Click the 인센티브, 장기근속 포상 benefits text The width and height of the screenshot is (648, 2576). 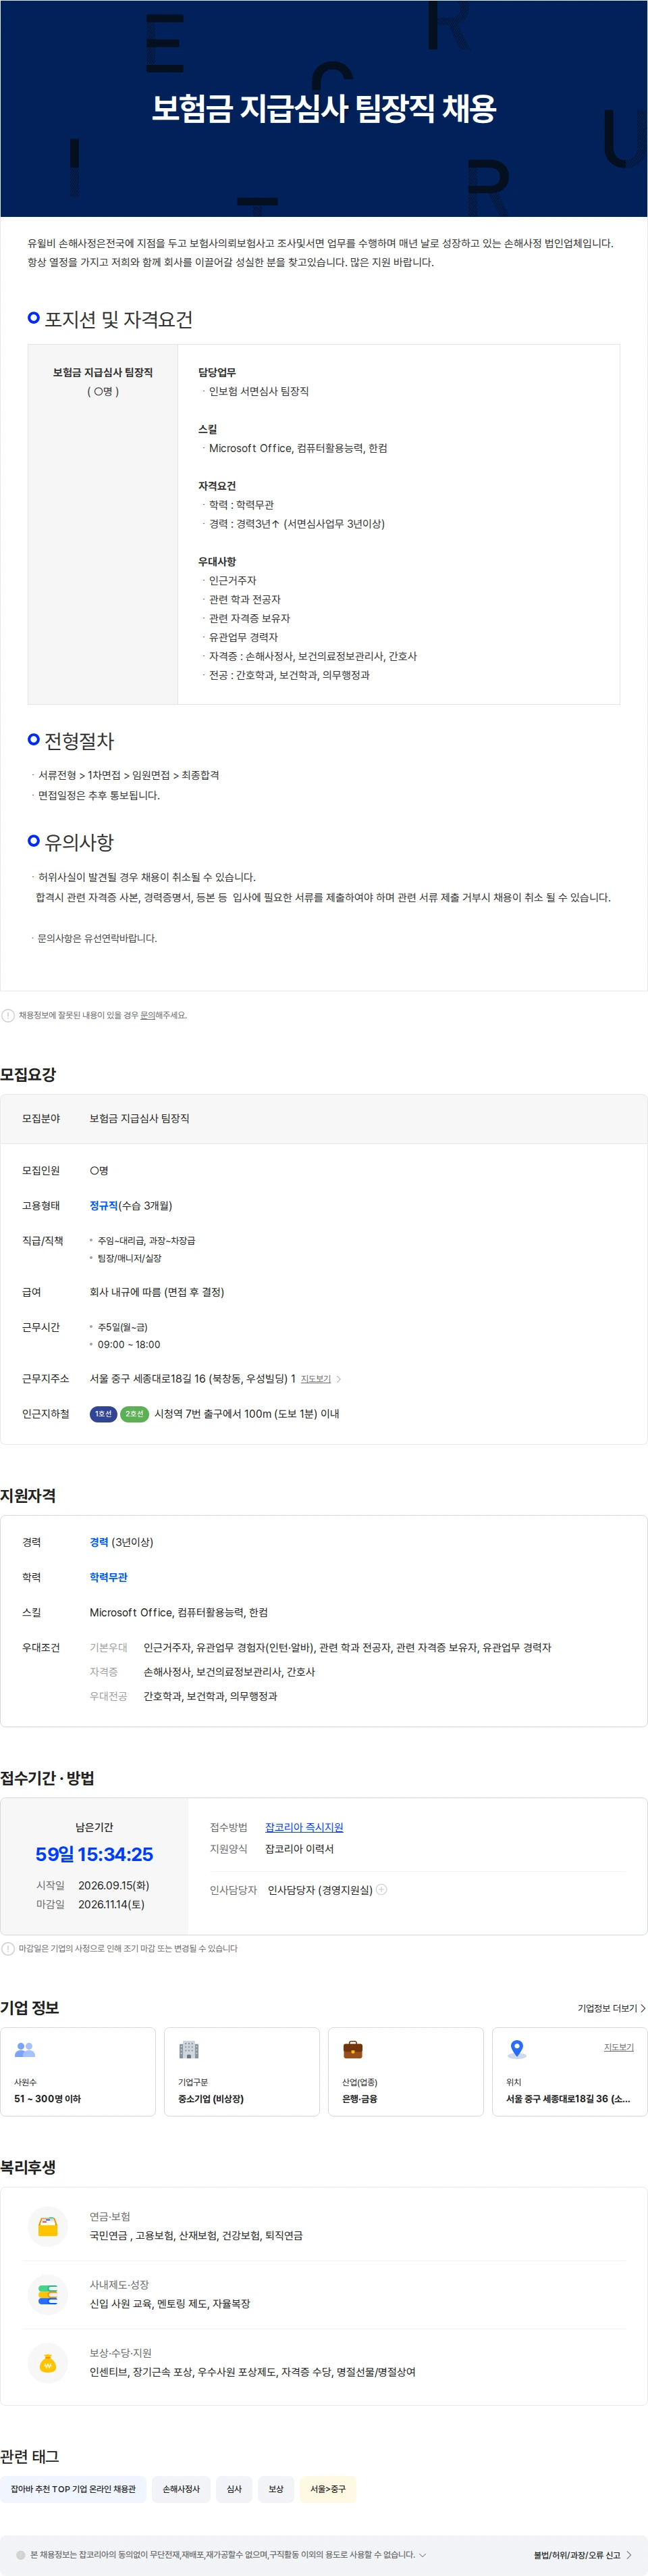point(252,2371)
